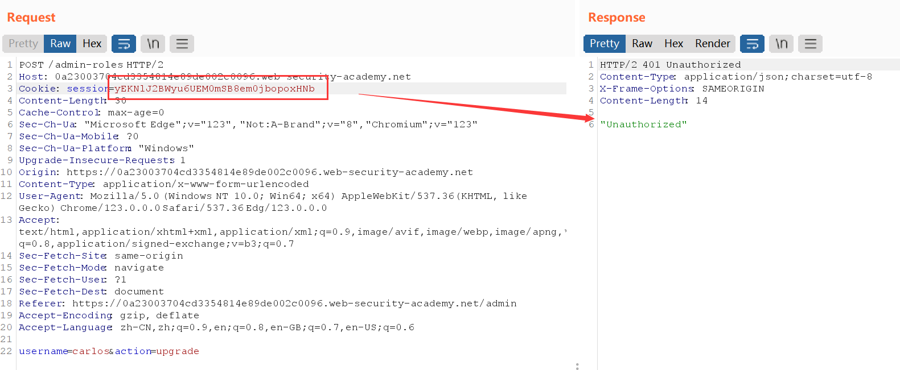This screenshot has height=370, width=900.
Task: Switch Response view to Raw tab
Action: click(x=642, y=44)
